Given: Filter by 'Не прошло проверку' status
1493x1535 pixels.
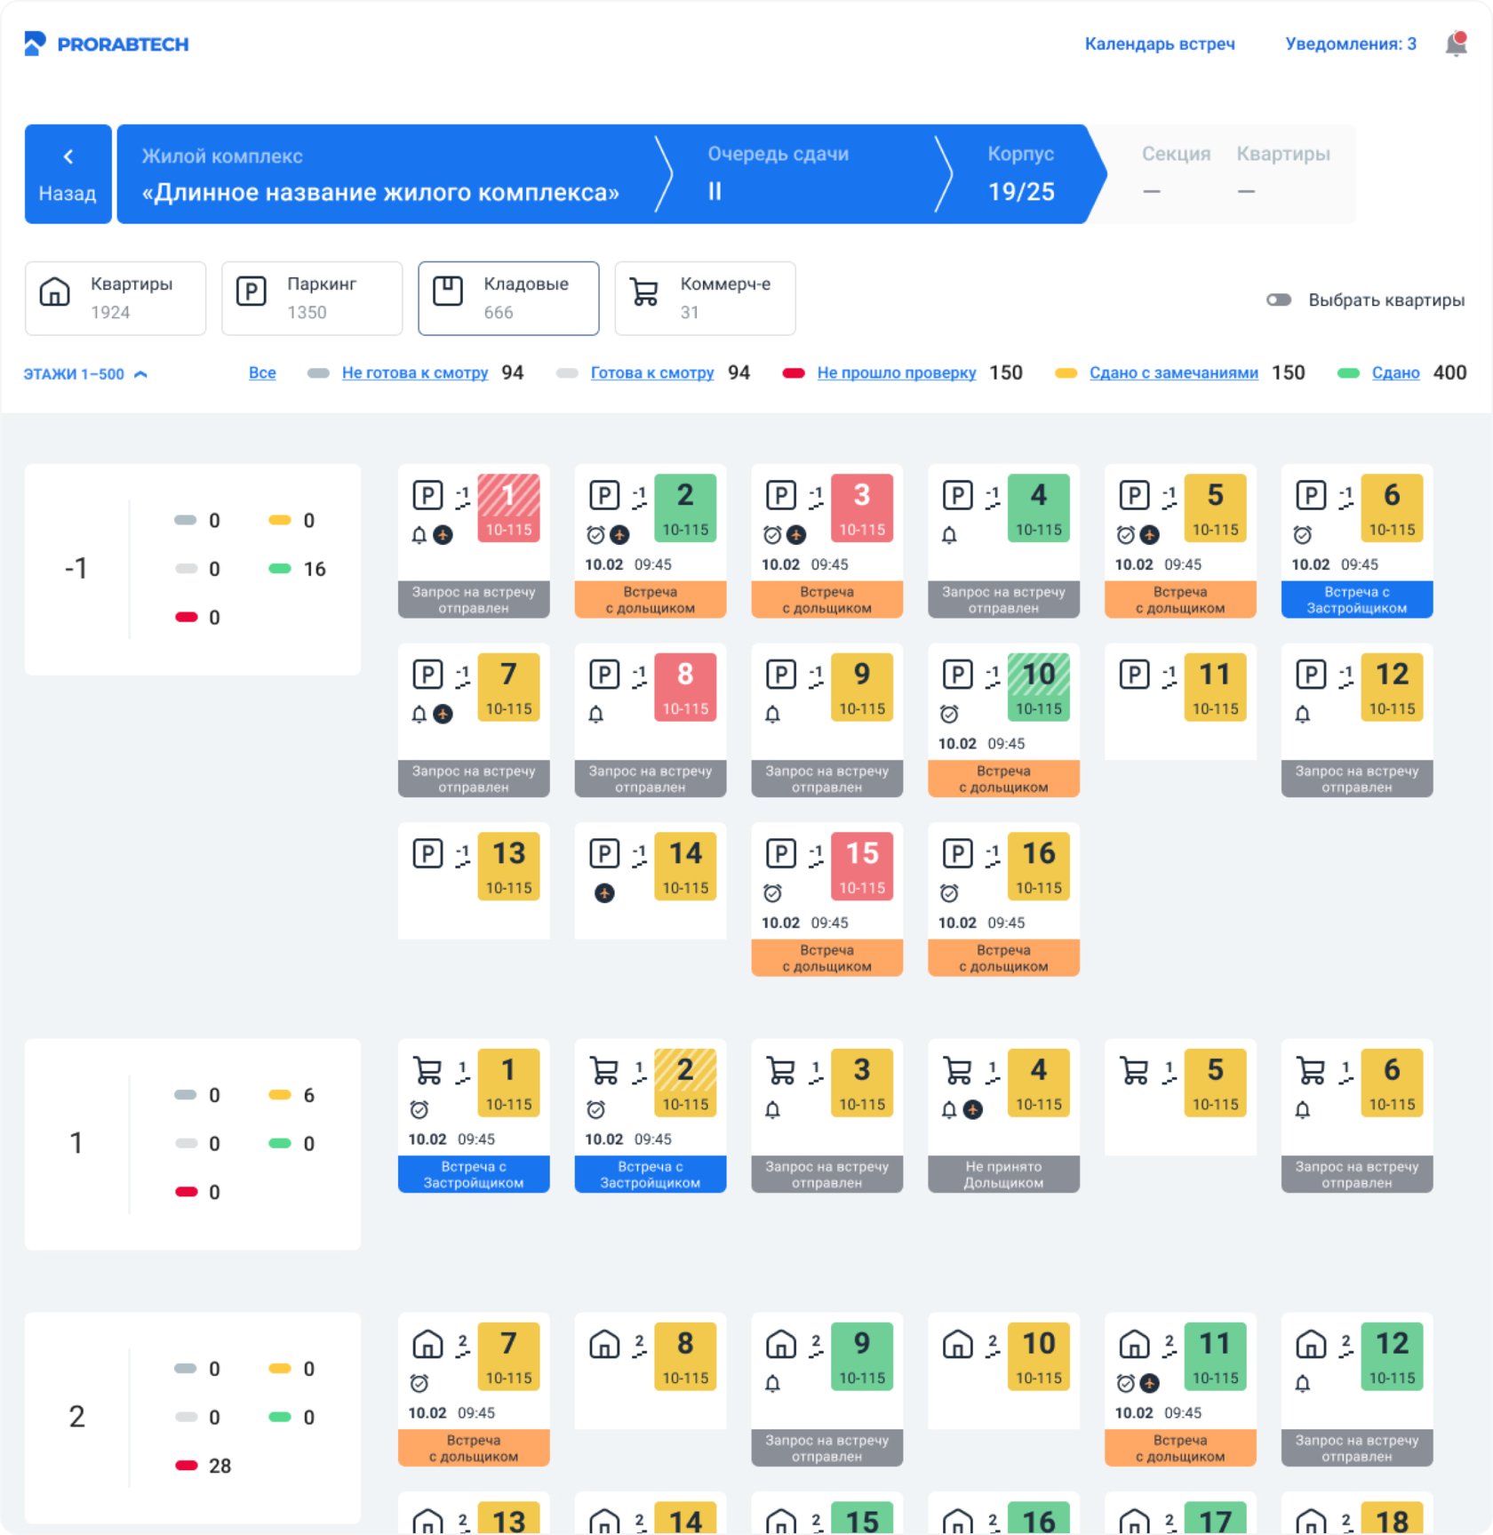Looking at the screenshot, I should 896,373.
